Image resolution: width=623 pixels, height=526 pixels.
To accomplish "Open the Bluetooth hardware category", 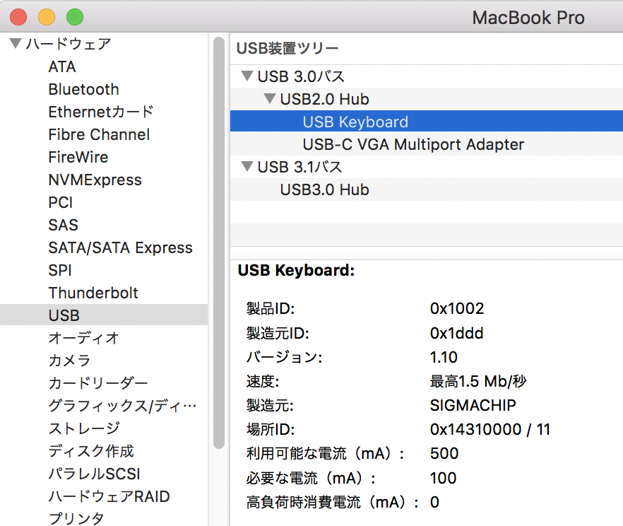I will pos(83,90).
